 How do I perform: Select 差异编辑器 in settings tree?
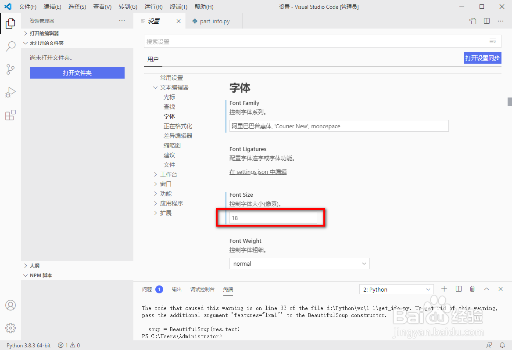click(178, 136)
